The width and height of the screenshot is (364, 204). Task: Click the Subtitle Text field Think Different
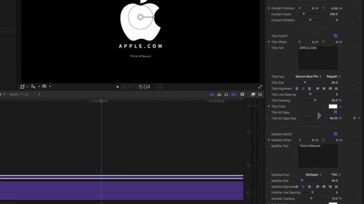[318, 156]
